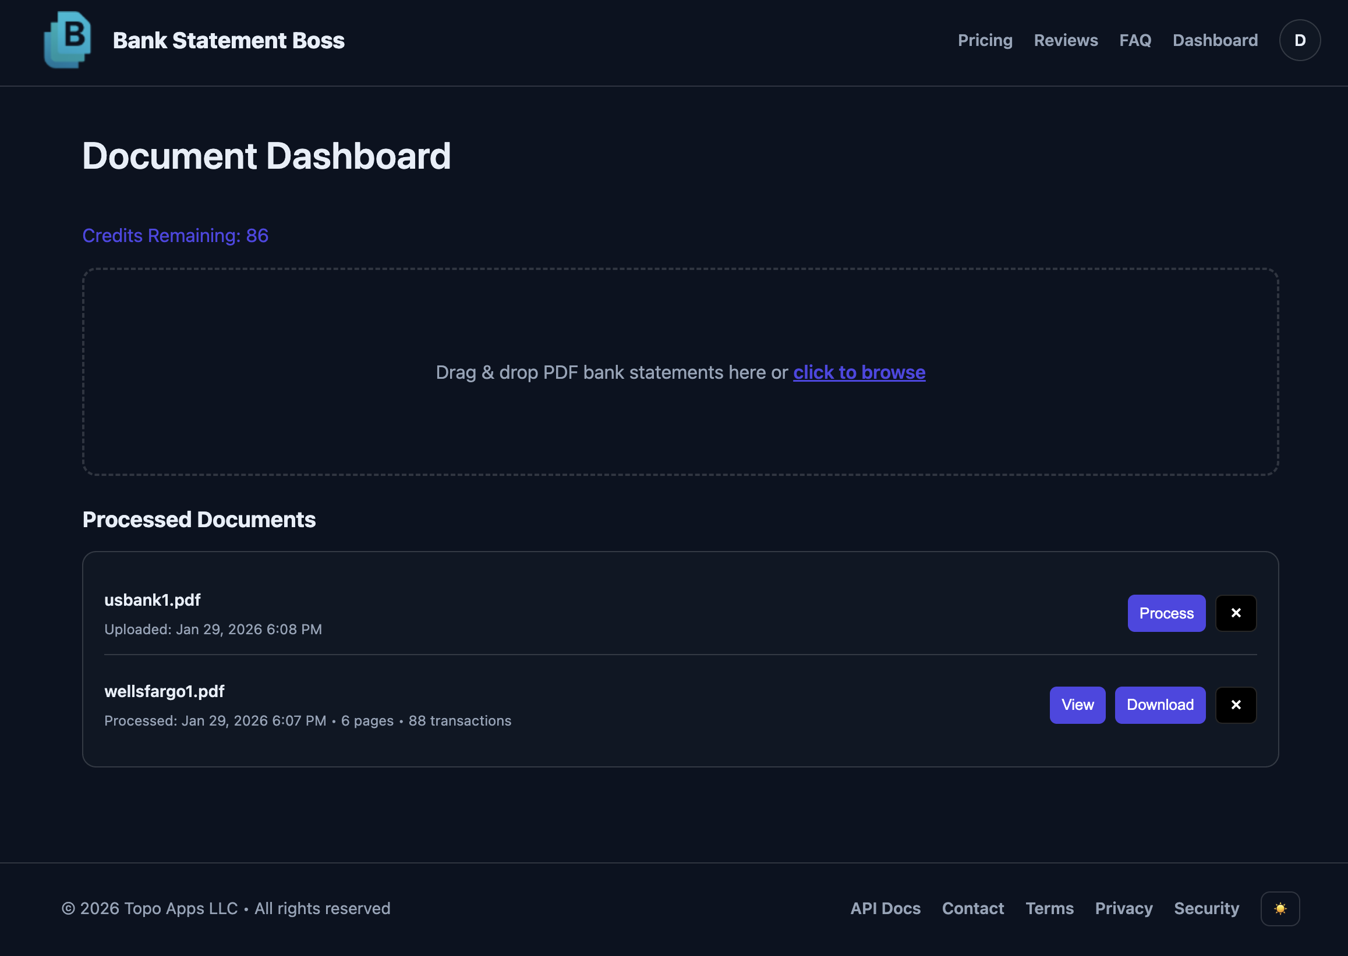View the processed wellsfargo1.pdf document
This screenshot has height=956, width=1348.
click(1077, 705)
